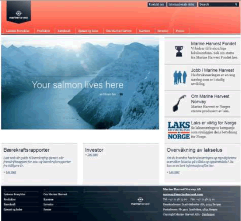241x221 pixels.
Task: Open Sjømat og helse menu item
Action: pos(88,31)
